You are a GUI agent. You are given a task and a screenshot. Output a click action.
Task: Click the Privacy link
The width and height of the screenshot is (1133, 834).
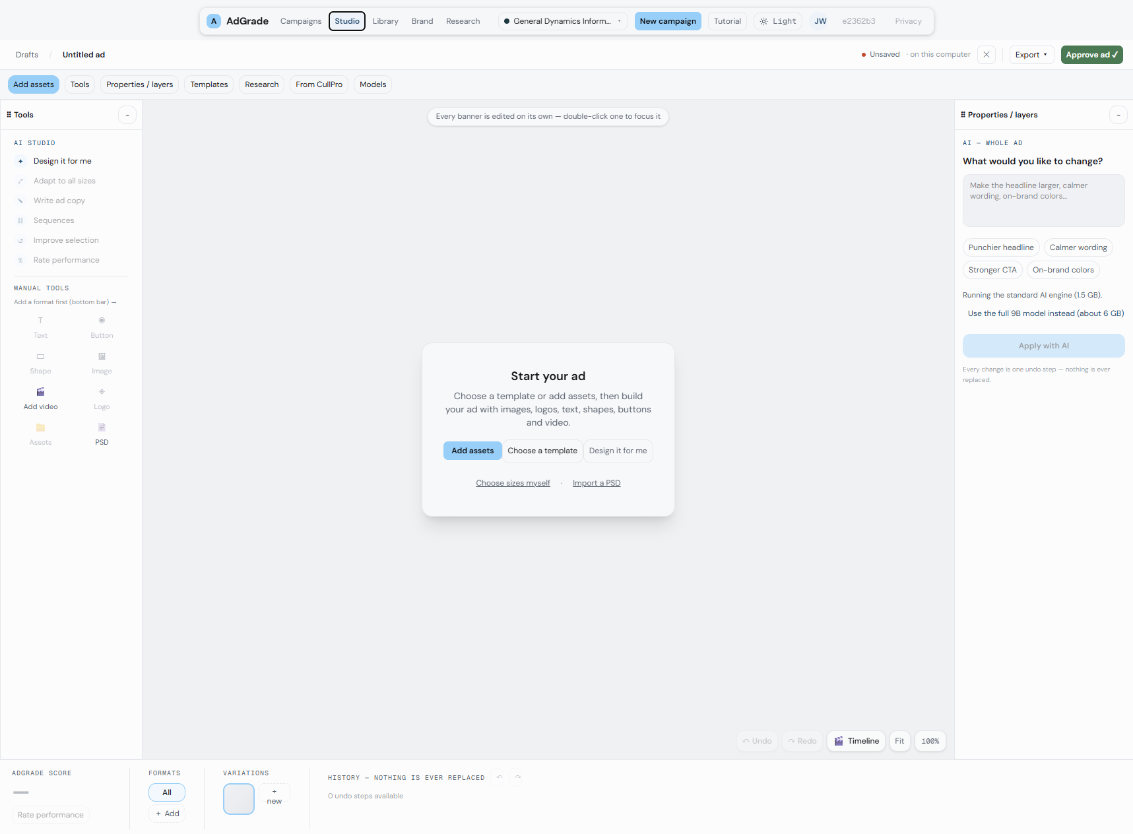point(908,21)
